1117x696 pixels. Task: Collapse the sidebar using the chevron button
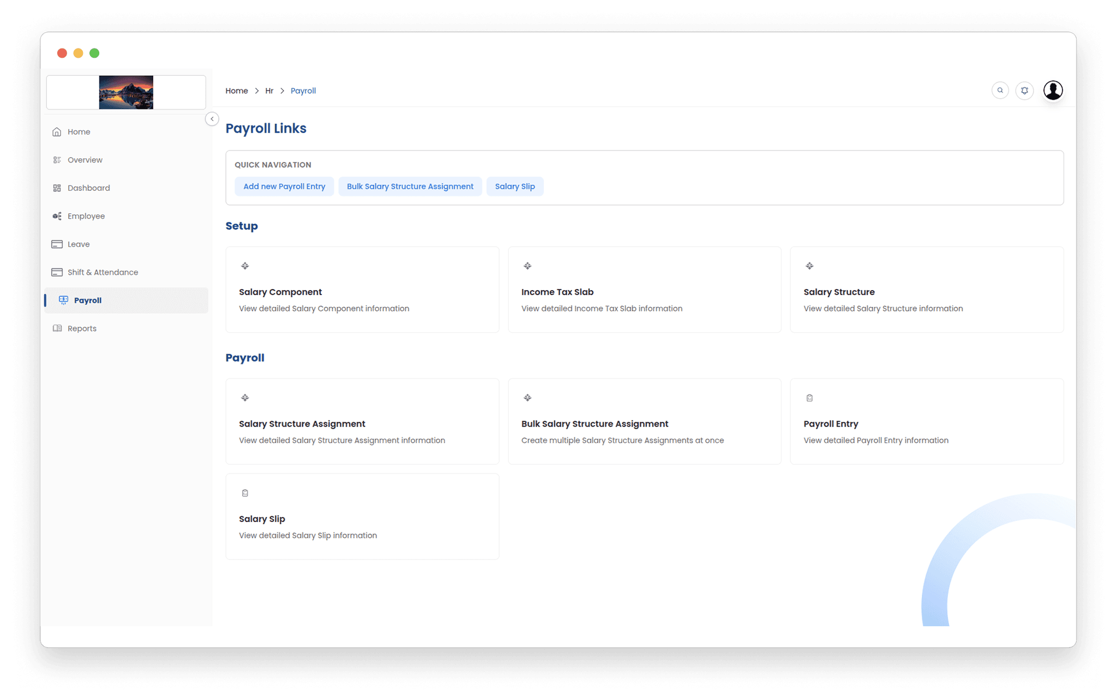point(212,118)
